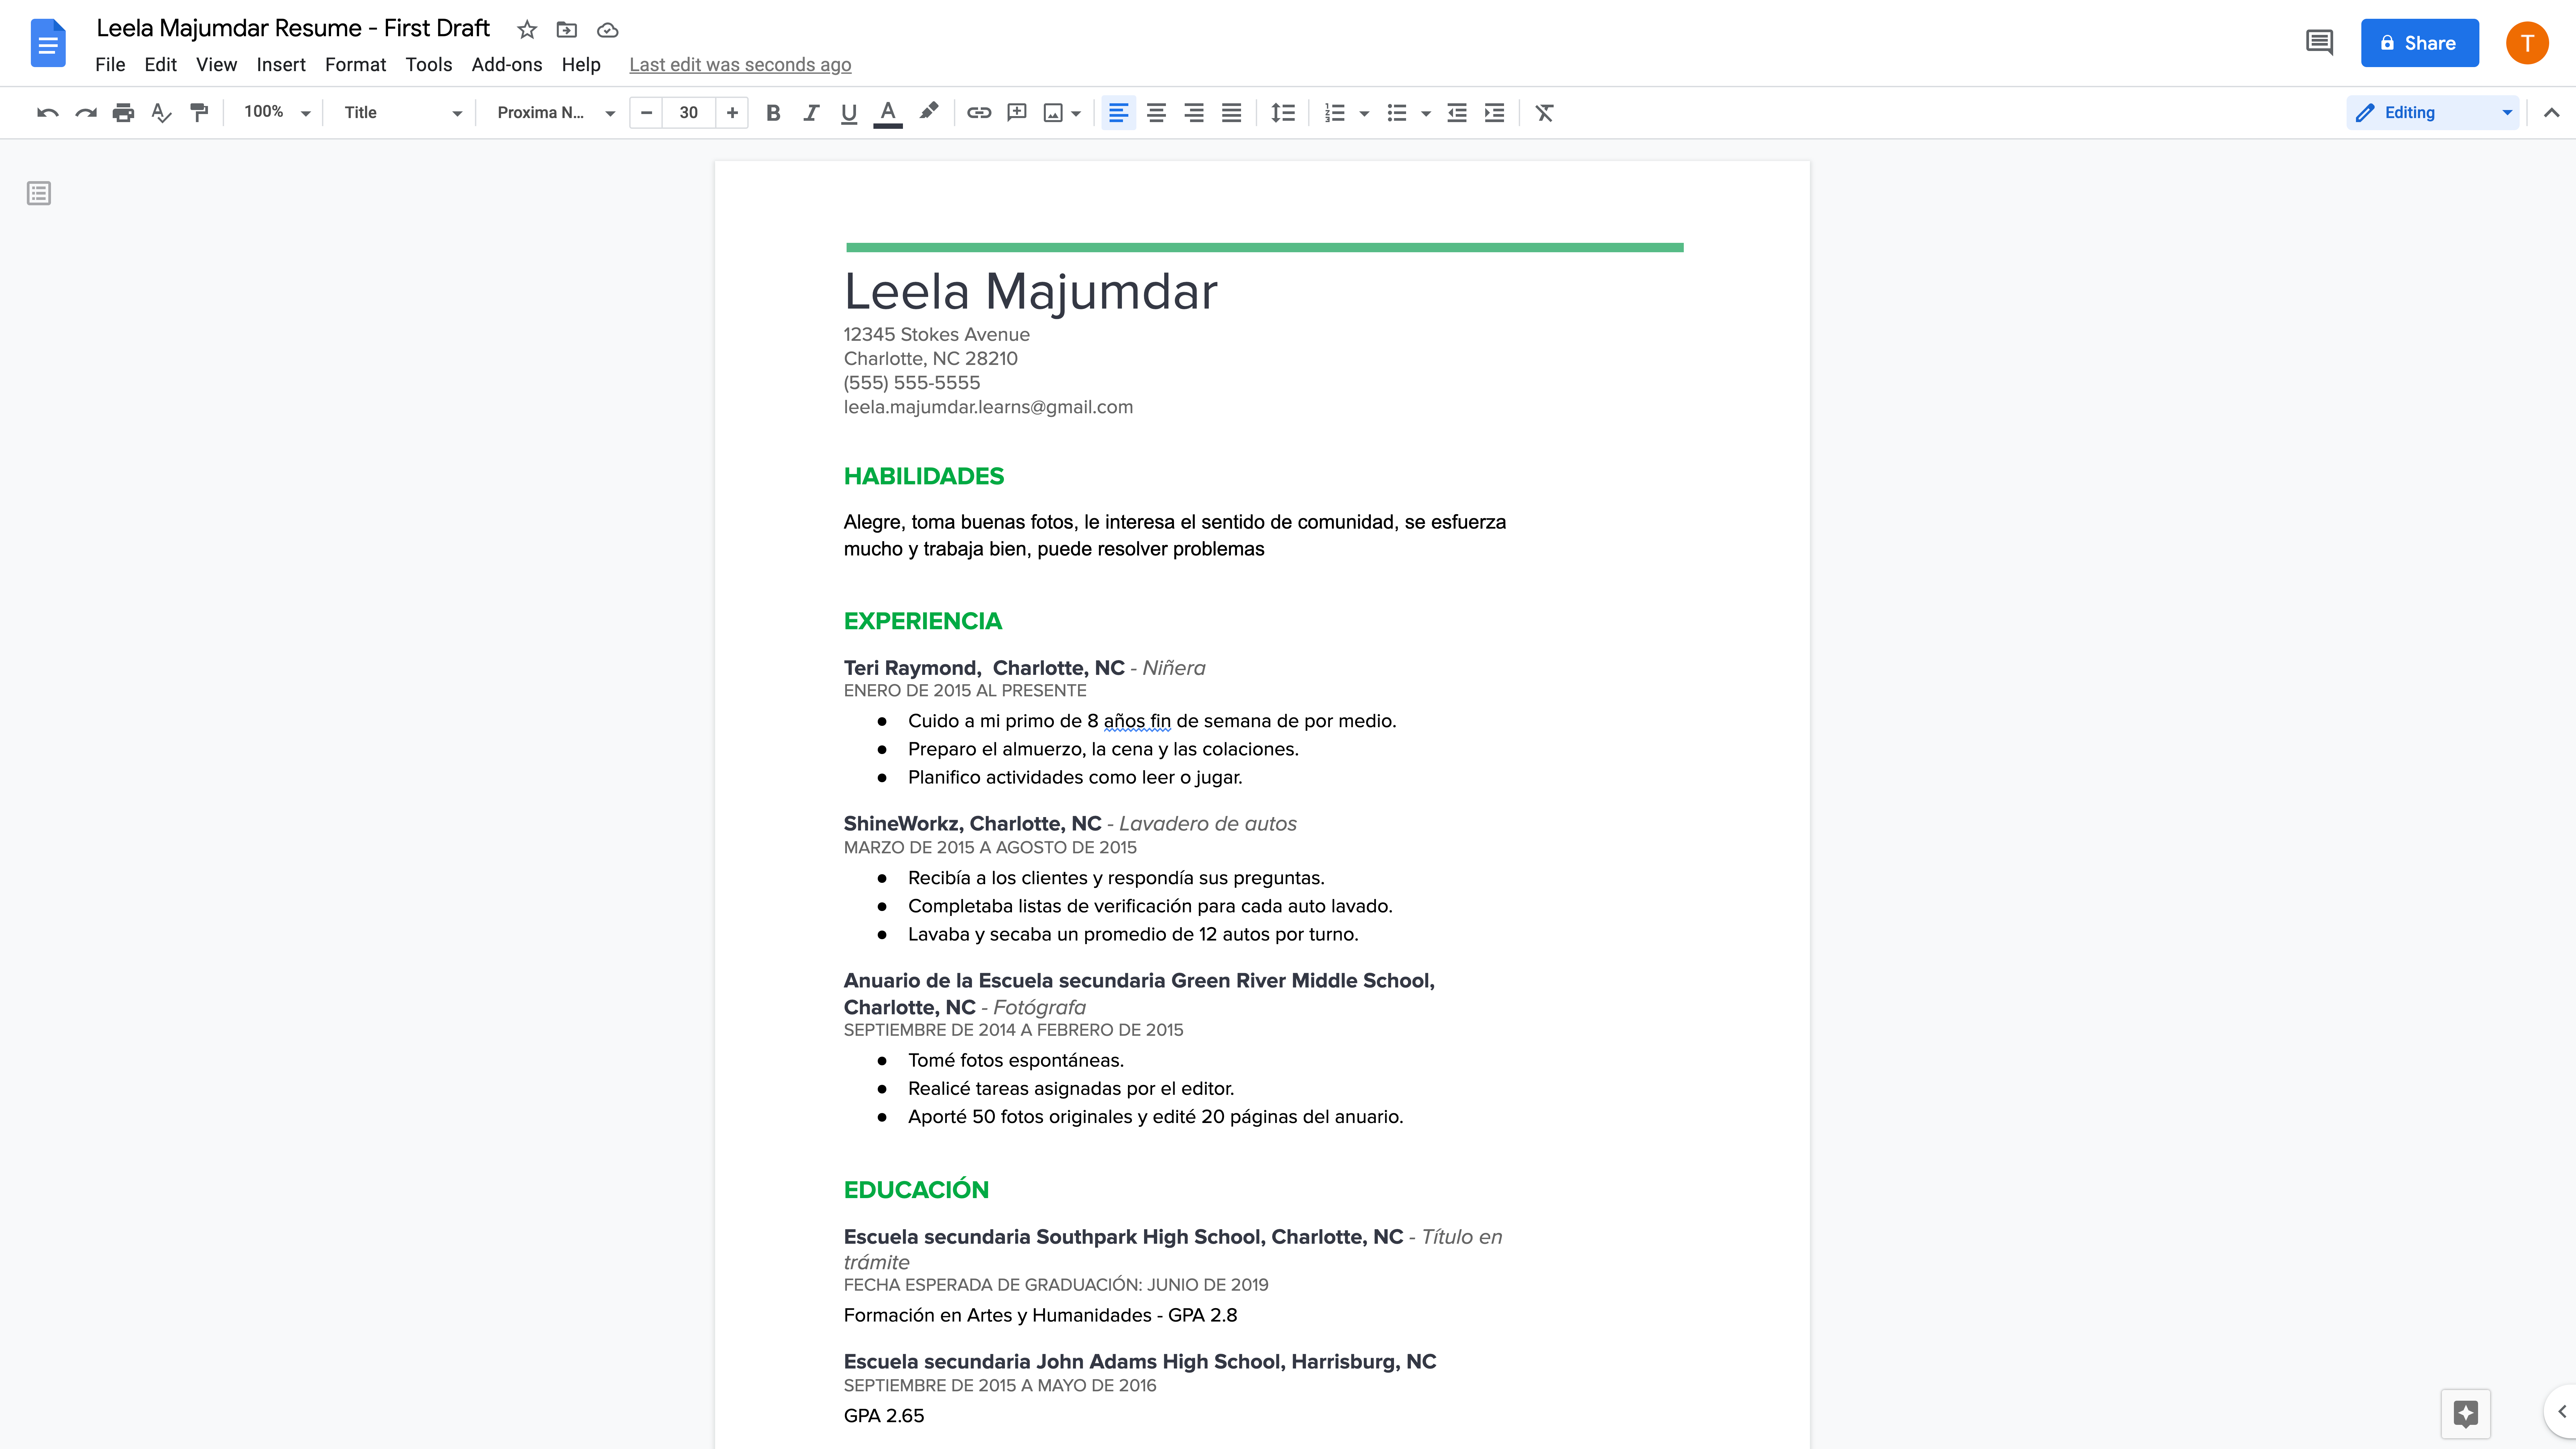Click the HABILIDADES section heading
Viewport: 2576px width, 1449px height.
coord(924,477)
